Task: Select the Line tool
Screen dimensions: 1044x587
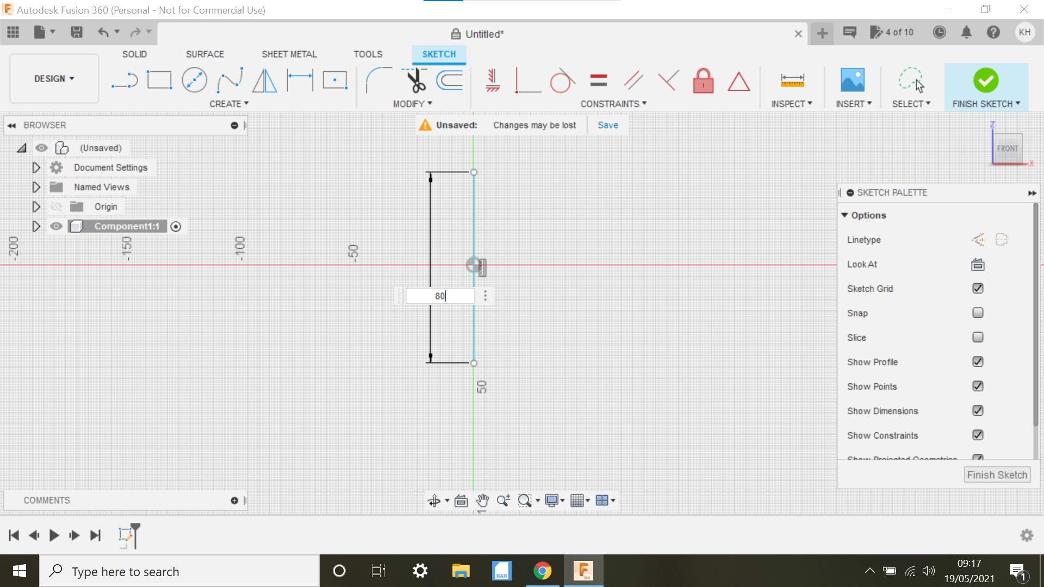Action: point(124,80)
